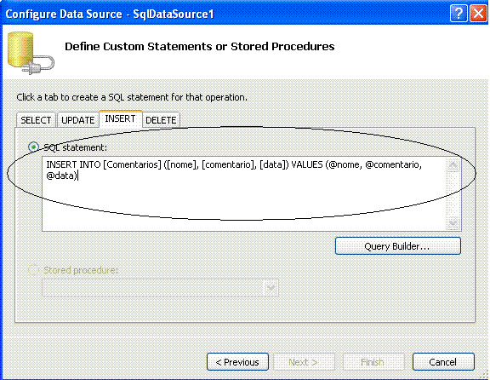Click inside the SQL statement text area

244,193
